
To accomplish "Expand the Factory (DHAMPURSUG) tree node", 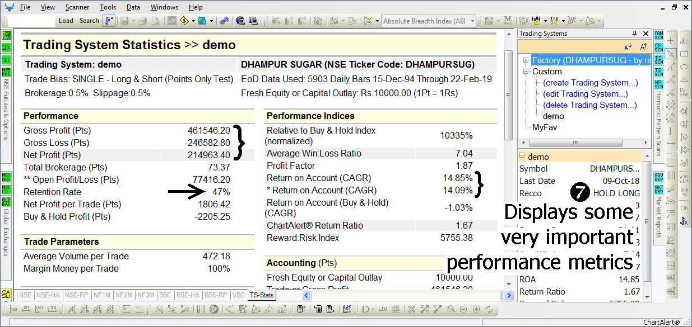I will point(526,60).
